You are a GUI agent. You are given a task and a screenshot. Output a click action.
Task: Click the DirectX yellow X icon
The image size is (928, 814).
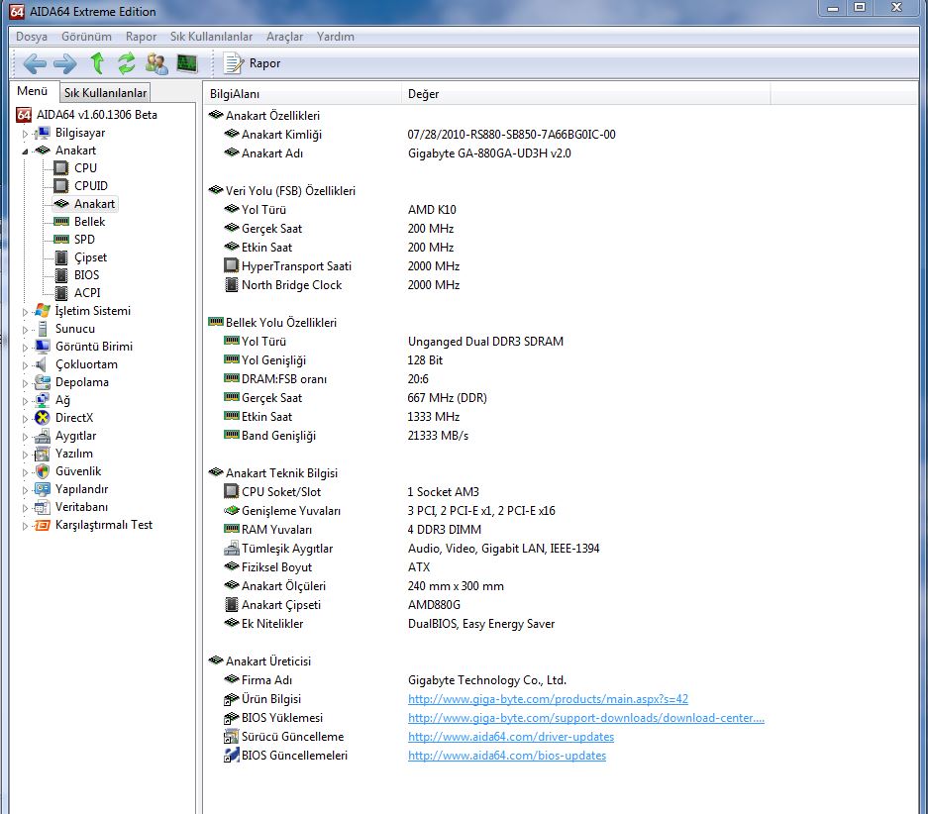click(43, 418)
